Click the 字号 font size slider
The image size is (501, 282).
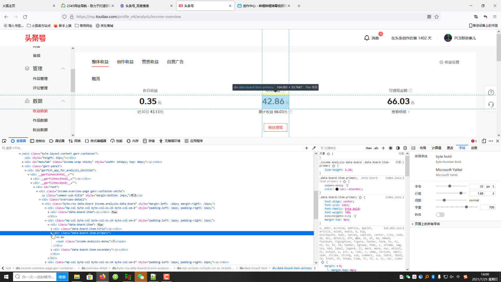451,186
